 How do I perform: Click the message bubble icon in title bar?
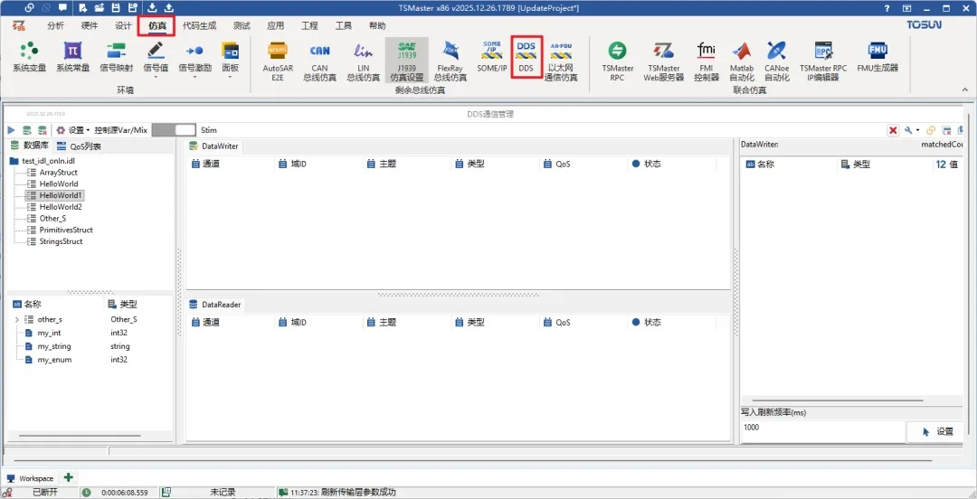tap(62, 7)
